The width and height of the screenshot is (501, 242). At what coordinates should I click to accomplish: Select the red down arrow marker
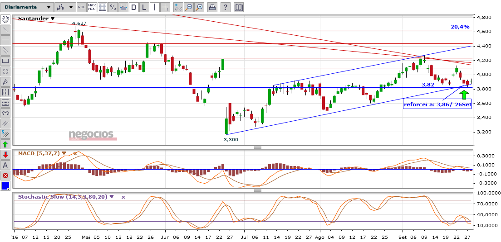click(x=5, y=155)
